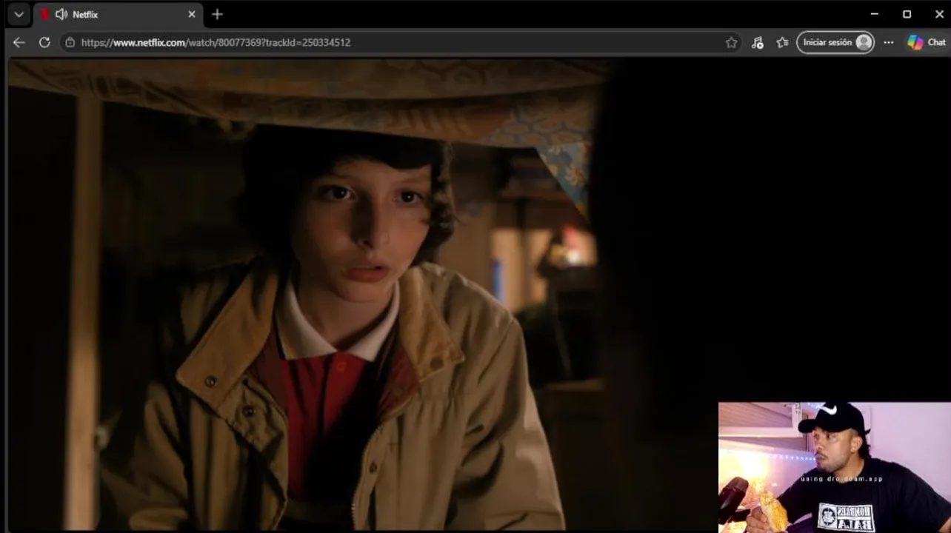Minimize the browser window

(x=875, y=14)
